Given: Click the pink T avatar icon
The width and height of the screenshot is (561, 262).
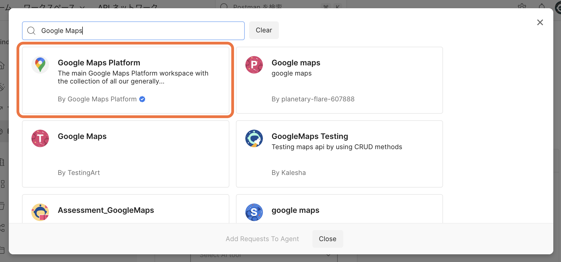Looking at the screenshot, I should (40, 138).
